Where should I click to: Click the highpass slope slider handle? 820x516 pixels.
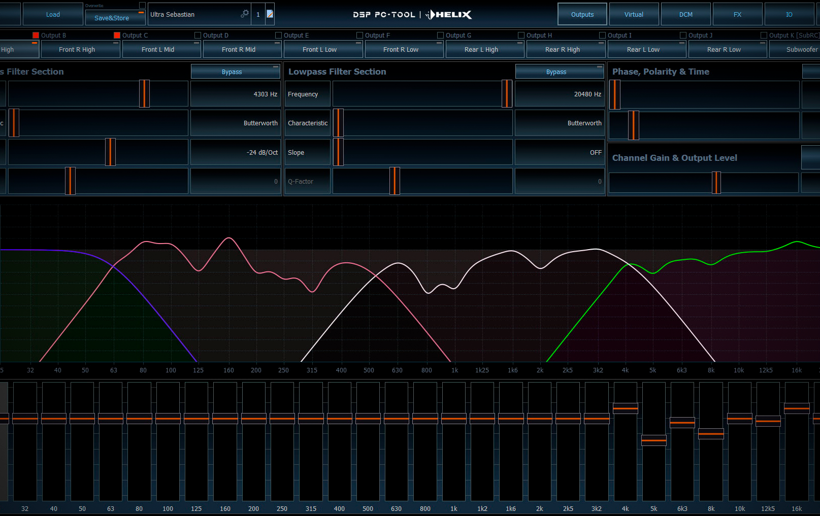(110, 152)
